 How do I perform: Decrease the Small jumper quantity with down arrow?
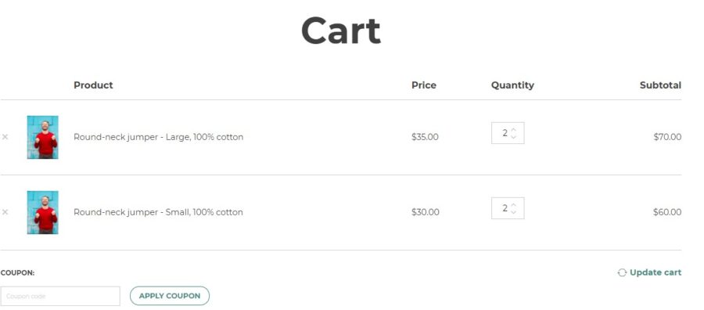(x=514, y=211)
